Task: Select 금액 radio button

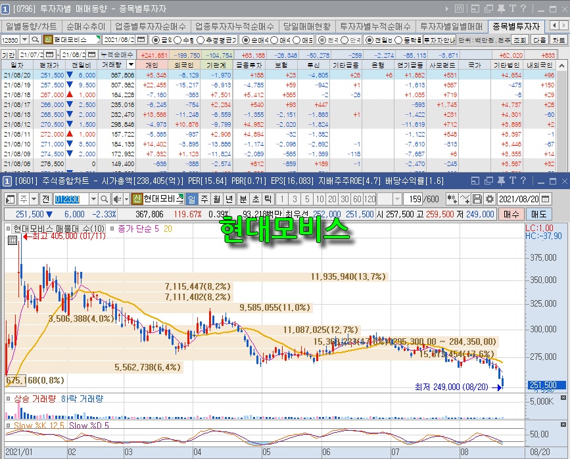Action: [x=155, y=40]
